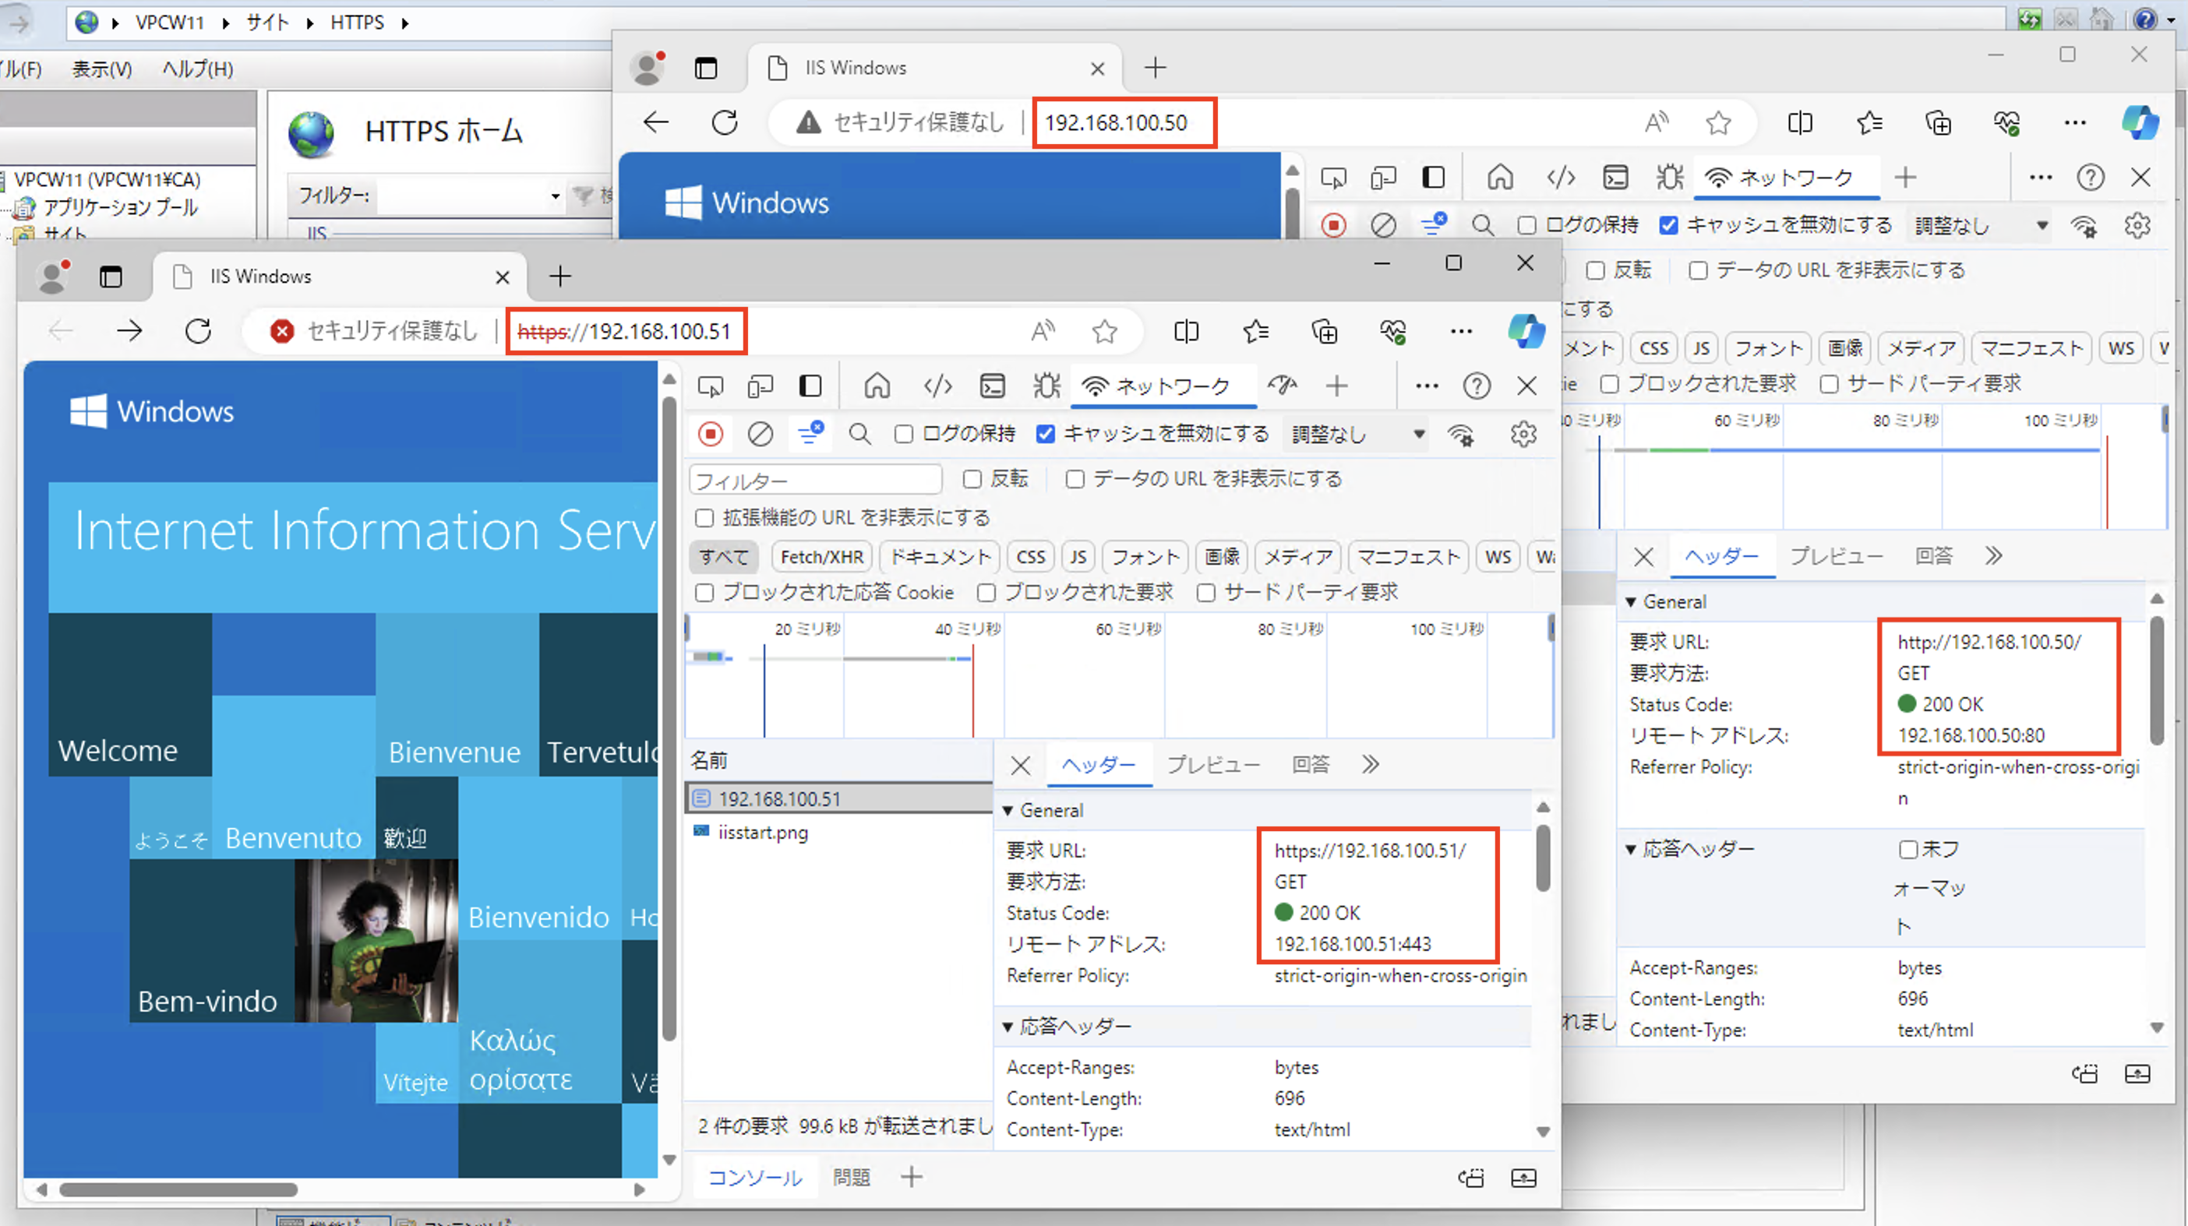This screenshot has width=2188, height=1226.
Task: Show more detail tabs in back DevTools
Action: click(1993, 556)
